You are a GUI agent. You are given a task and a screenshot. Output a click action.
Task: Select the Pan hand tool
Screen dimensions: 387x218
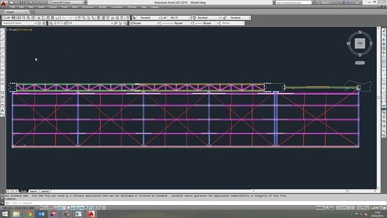tap(79, 18)
